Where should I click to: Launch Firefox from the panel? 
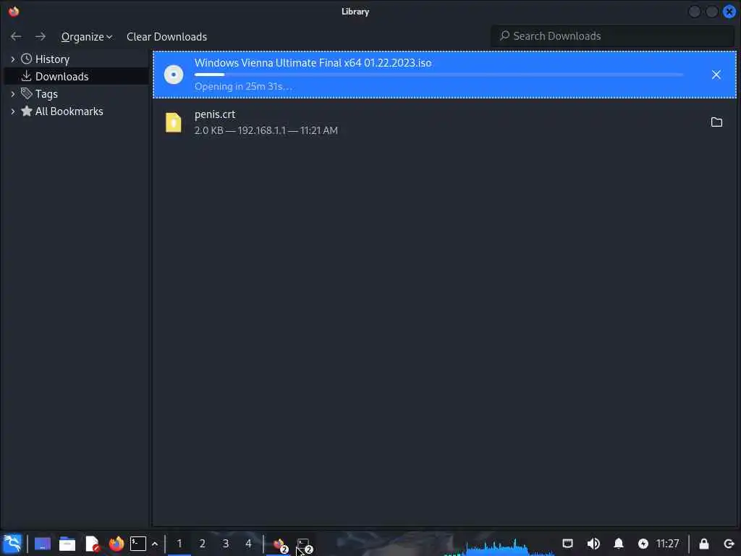(117, 544)
